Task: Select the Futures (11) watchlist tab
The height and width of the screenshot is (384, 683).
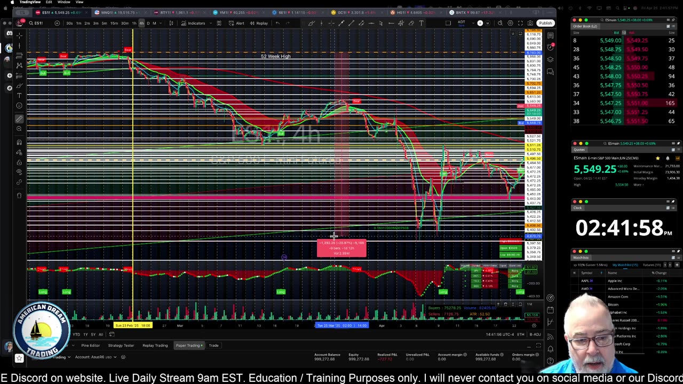Action: [652, 265]
